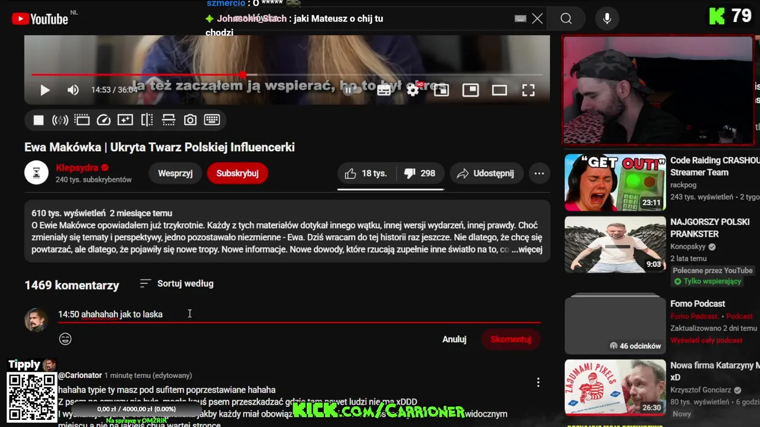Click the Wesprzyj button
The image size is (760, 427).
pos(175,173)
